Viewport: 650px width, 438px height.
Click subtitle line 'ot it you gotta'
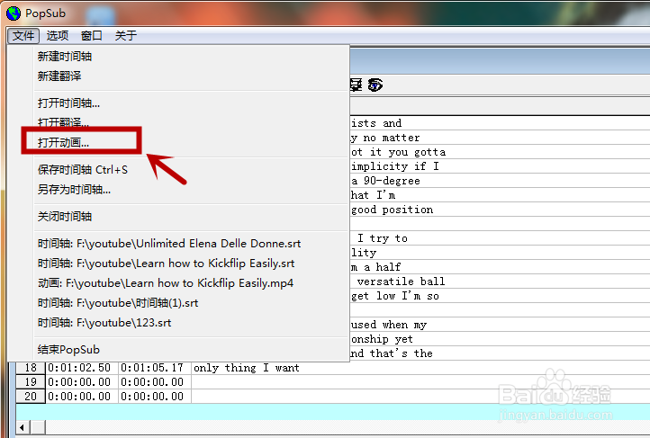click(x=399, y=152)
